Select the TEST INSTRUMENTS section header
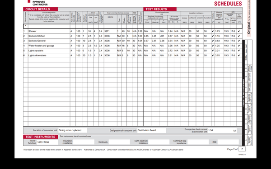The image size is (271, 169). (x=41, y=137)
